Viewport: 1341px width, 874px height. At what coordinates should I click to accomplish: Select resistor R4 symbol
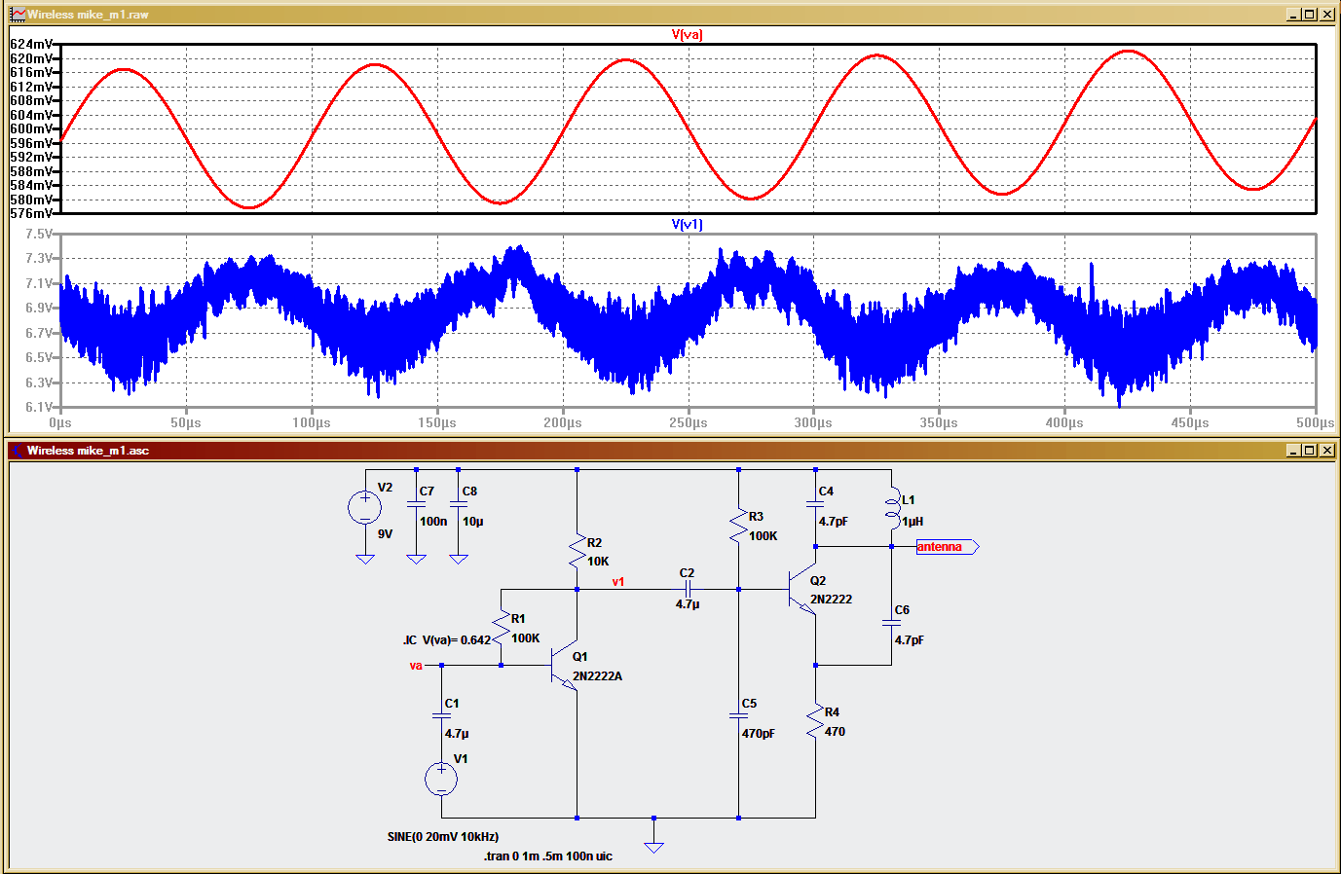coord(815,722)
